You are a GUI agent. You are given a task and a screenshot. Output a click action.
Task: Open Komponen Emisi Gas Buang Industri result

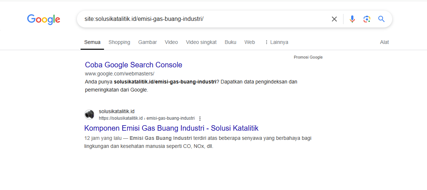171,128
